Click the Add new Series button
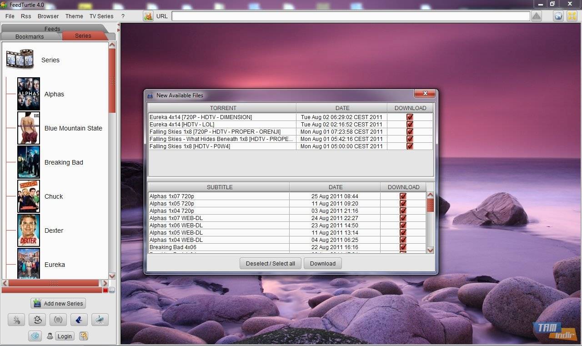The image size is (582, 346). coord(58,303)
